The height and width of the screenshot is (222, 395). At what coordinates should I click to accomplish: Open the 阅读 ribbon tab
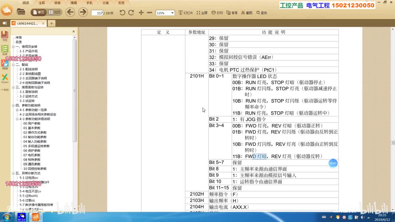[26, 3]
